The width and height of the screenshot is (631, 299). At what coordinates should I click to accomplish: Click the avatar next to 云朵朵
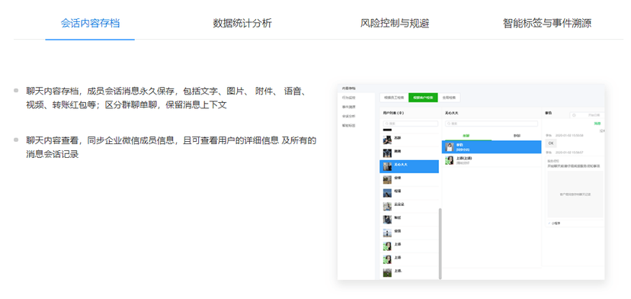point(387,206)
